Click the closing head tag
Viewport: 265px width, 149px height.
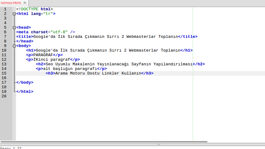click(x=25, y=41)
